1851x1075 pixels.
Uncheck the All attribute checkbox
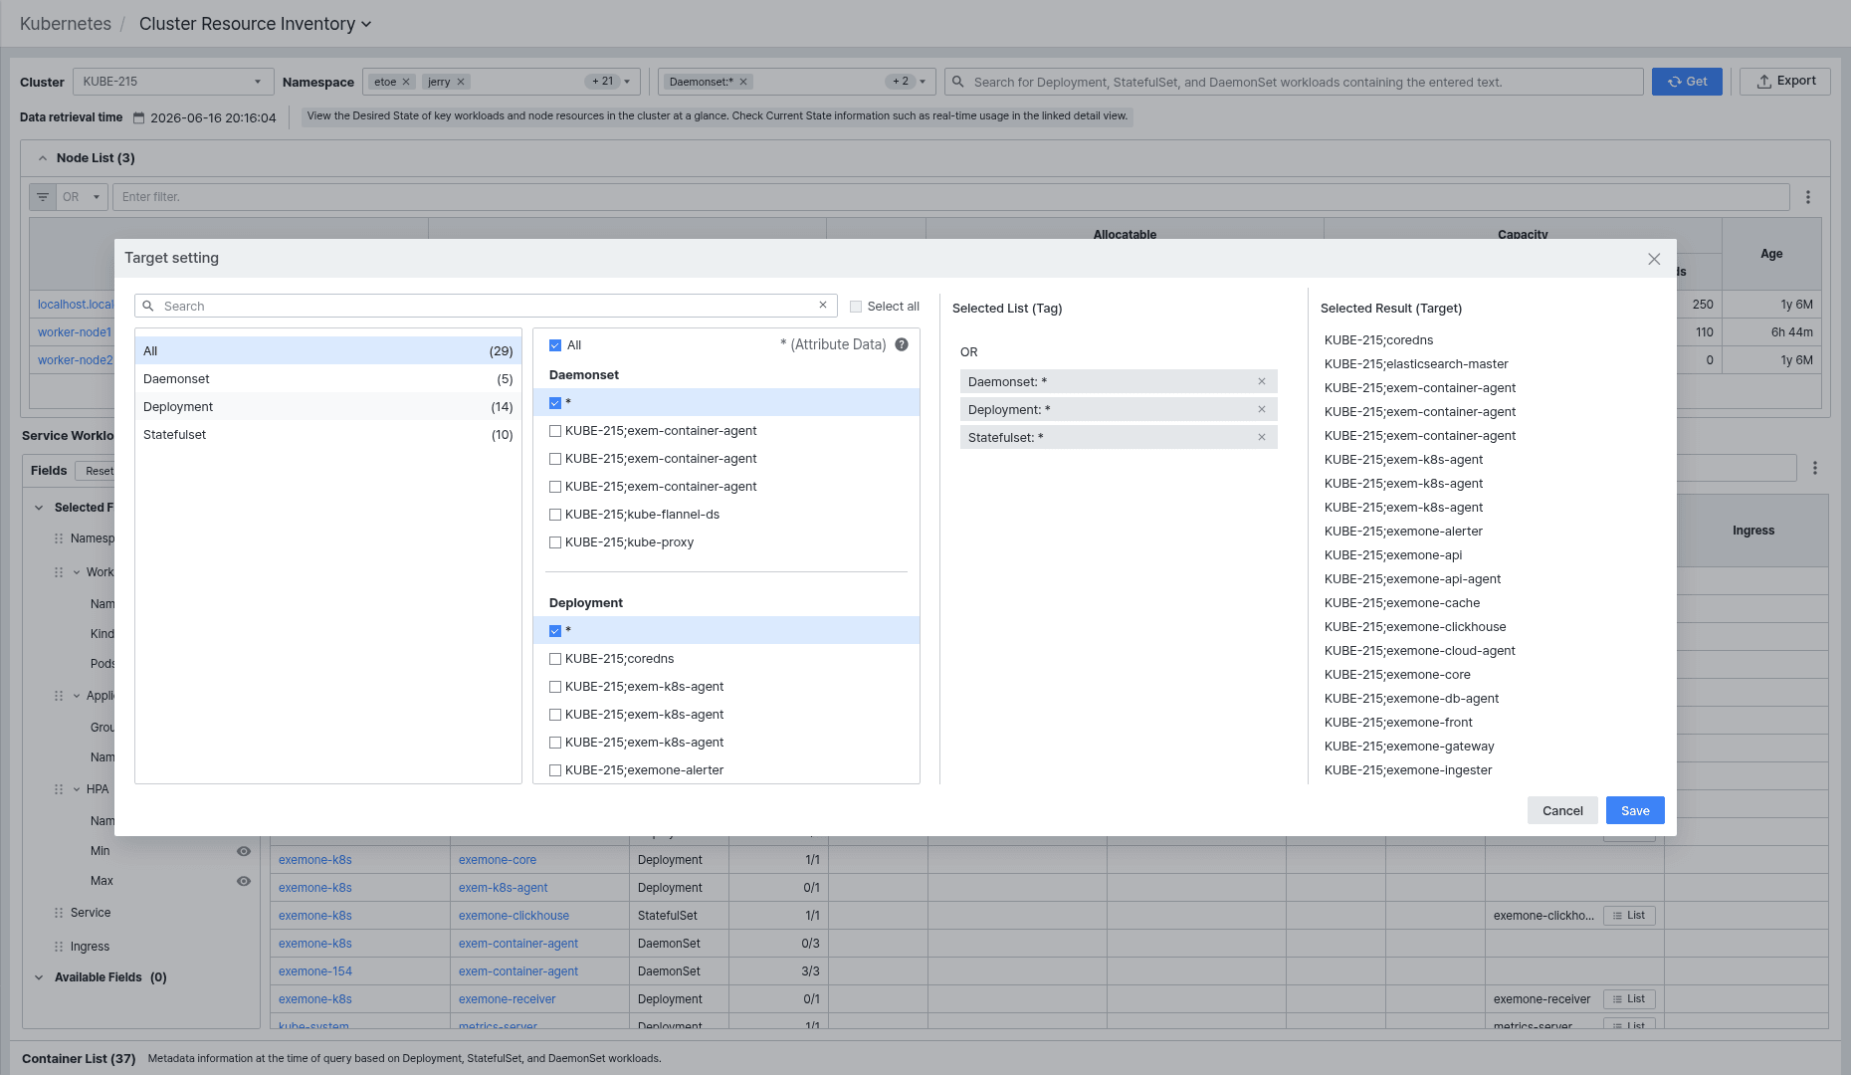pyautogui.click(x=555, y=345)
